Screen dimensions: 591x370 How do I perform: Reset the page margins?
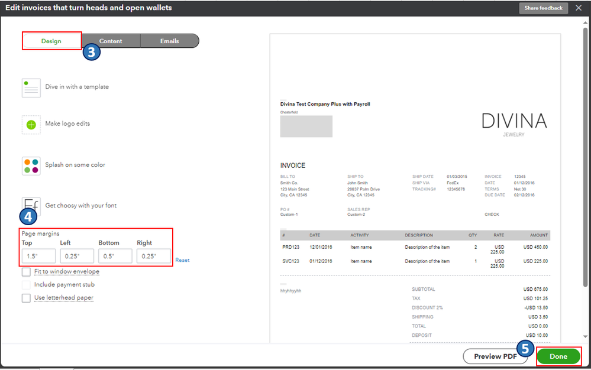coord(182,260)
